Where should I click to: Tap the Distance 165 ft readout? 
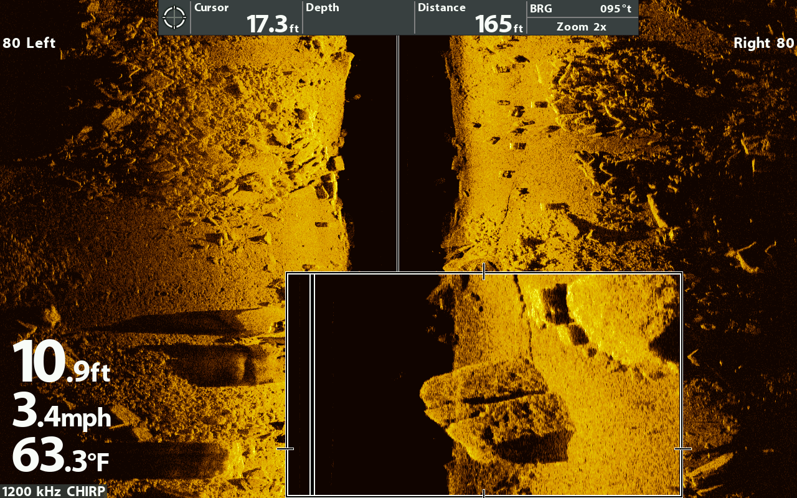point(471,17)
